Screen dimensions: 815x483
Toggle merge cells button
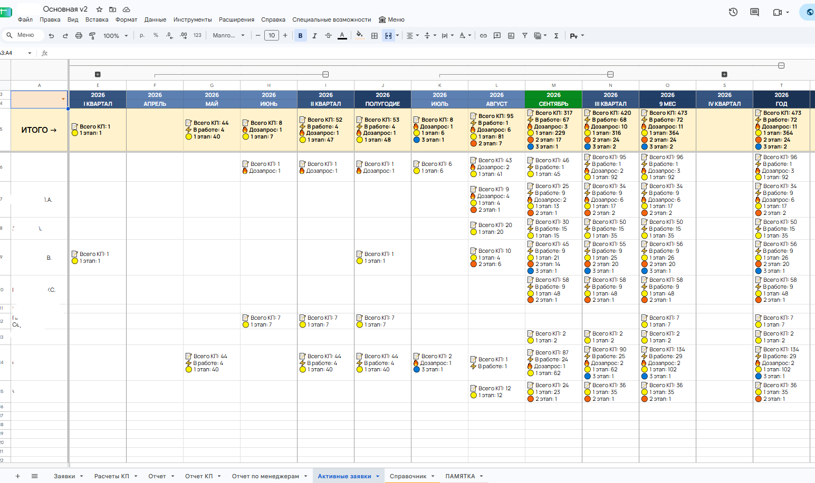coord(388,36)
